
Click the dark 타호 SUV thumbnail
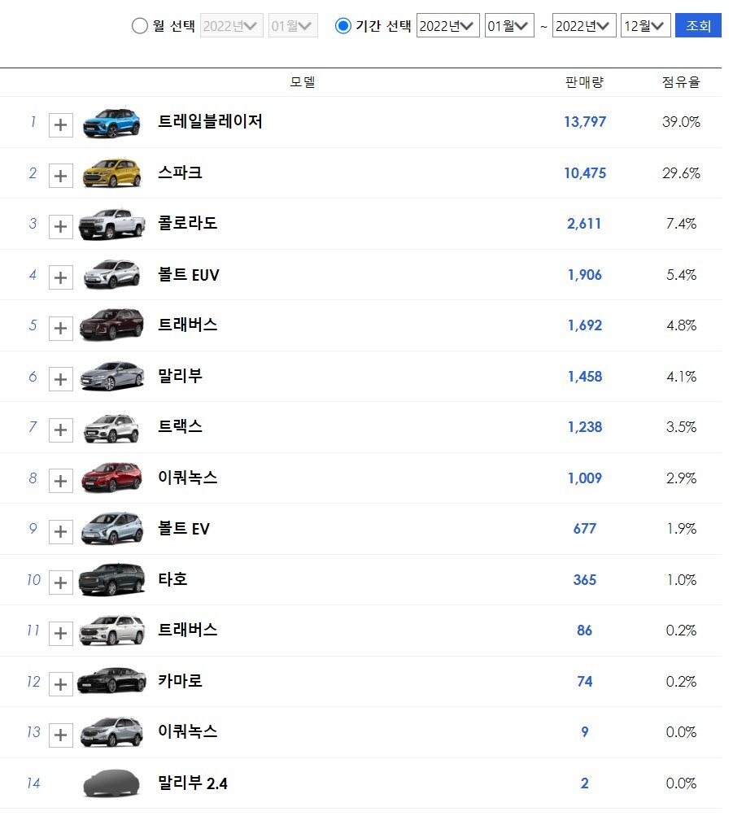(111, 578)
